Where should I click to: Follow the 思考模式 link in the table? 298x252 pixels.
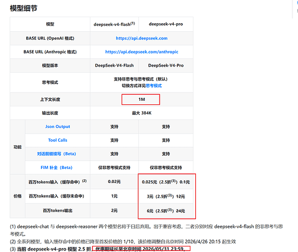point(154,86)
